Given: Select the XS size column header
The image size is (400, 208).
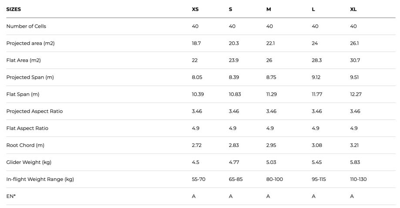Looking at the screenshot, I should click(x=195, y=9).
